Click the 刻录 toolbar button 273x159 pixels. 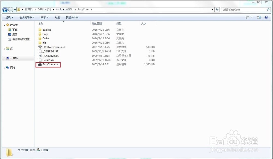57,17
